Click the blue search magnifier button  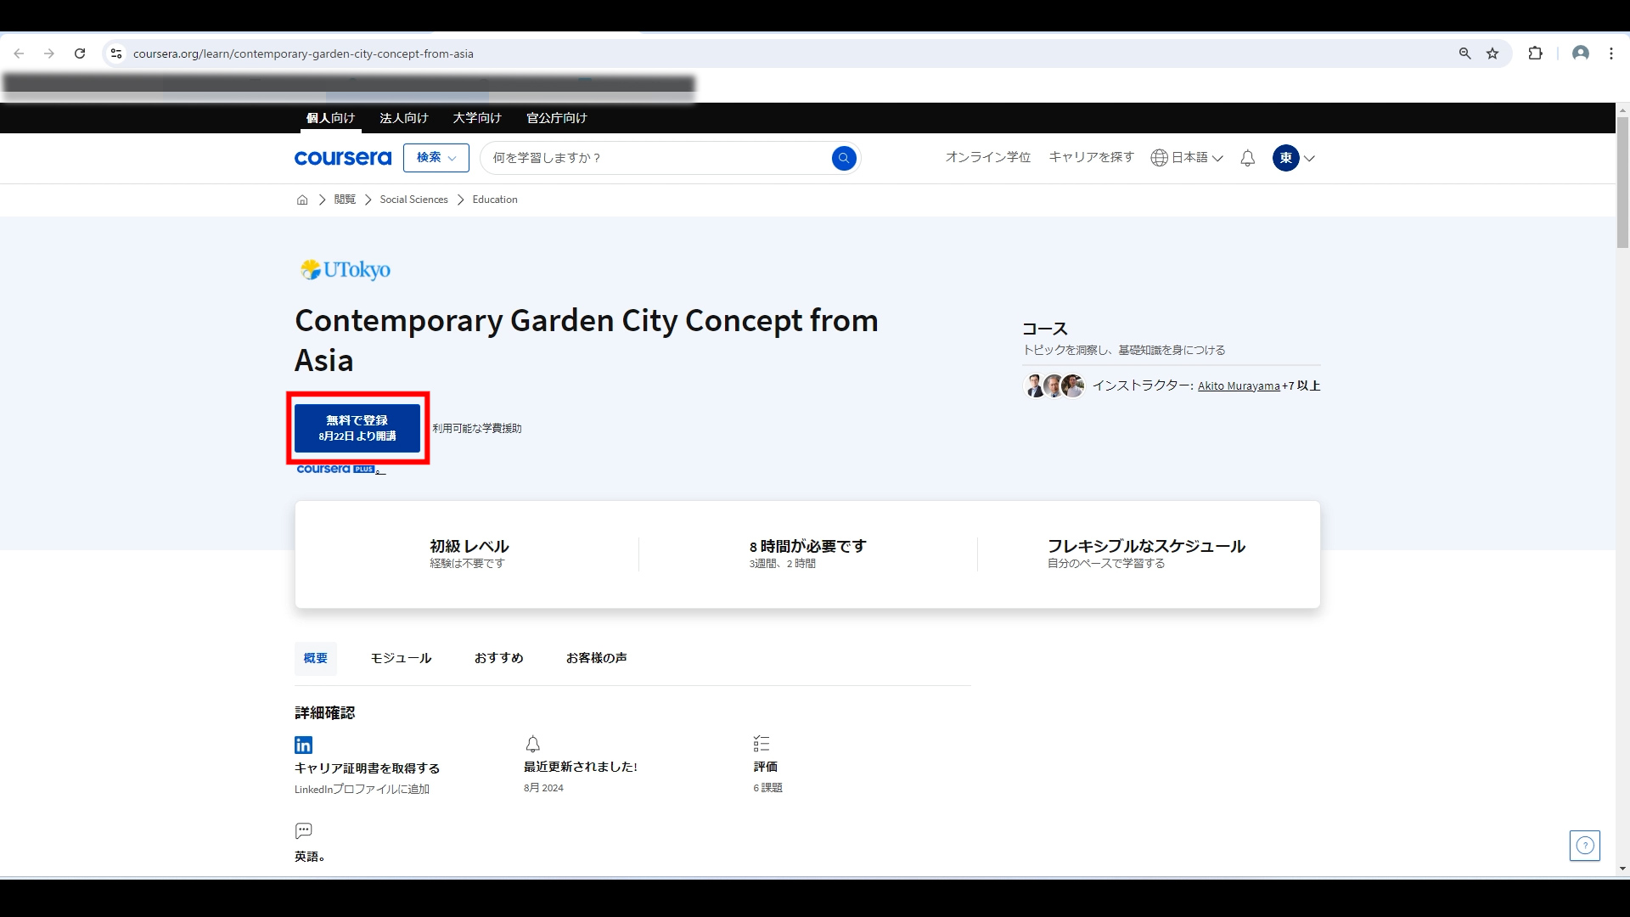click(843, 158)
